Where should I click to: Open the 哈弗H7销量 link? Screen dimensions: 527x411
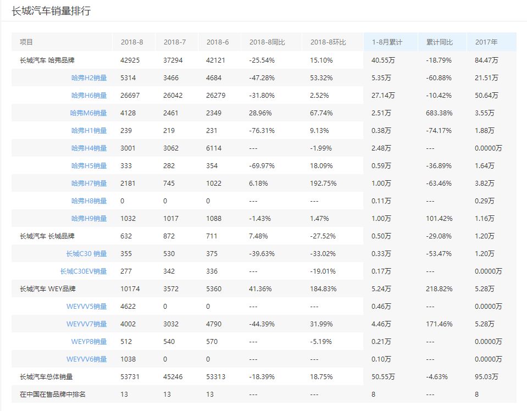(x=89, y=184)
